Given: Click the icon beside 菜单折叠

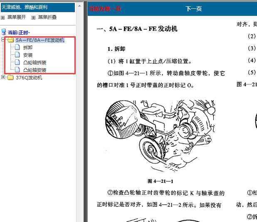Looking at the screenshot, I should (x=33, y=18).
